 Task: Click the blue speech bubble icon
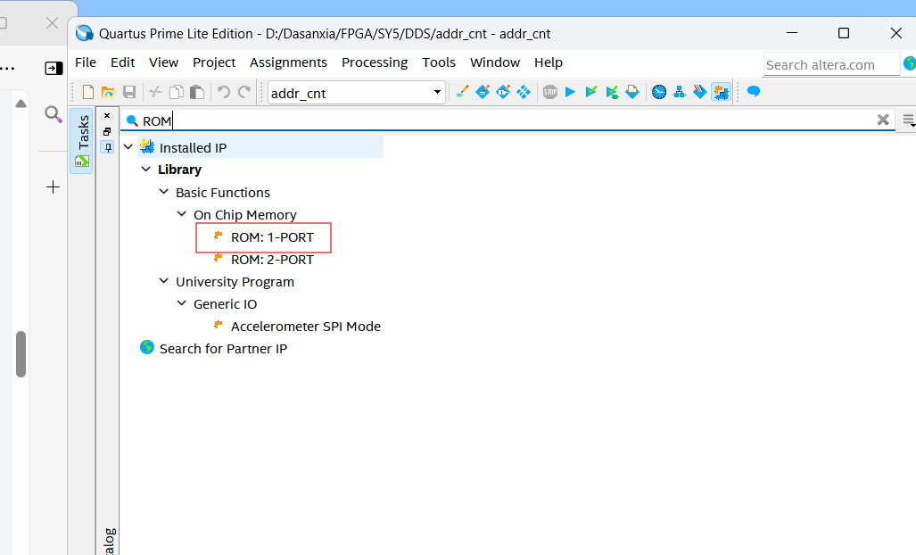(x=754, y=92)
